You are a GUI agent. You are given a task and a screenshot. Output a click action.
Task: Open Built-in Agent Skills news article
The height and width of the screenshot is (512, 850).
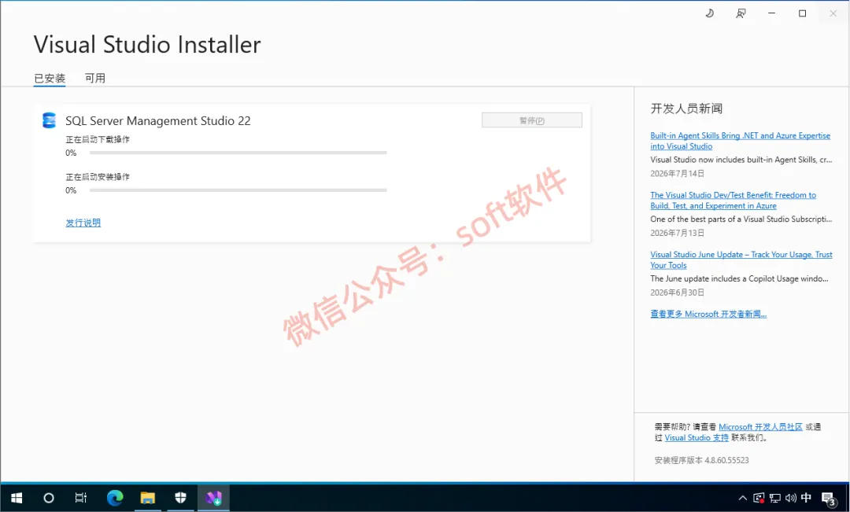(740, 141)
